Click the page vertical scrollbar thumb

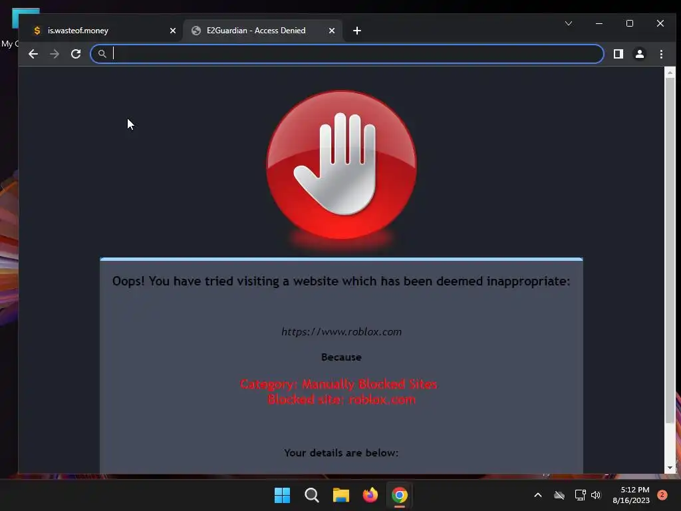670,251
